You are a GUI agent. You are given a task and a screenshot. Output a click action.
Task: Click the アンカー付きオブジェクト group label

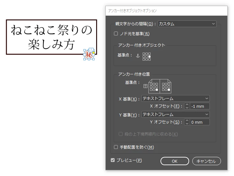pos(142,45)
